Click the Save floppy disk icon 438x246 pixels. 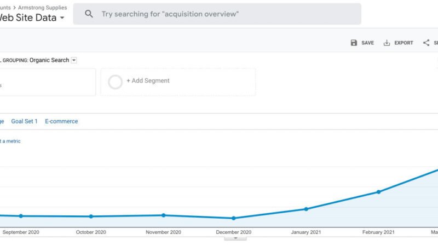coord(354,43)
